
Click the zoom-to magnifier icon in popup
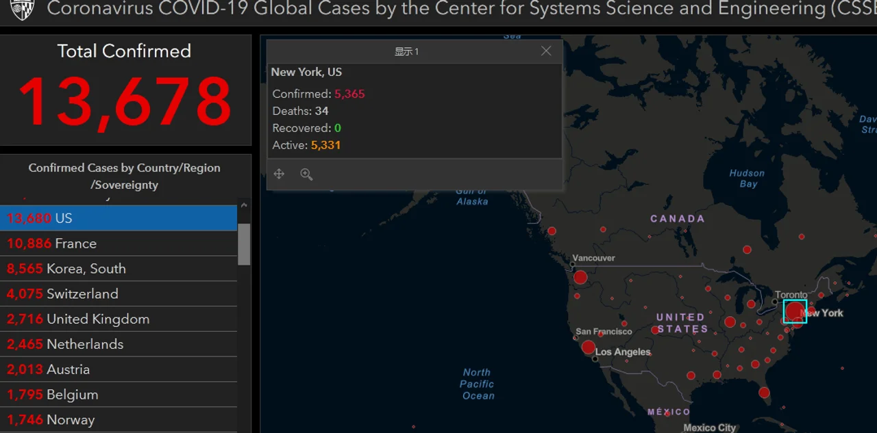click(306, 174)
